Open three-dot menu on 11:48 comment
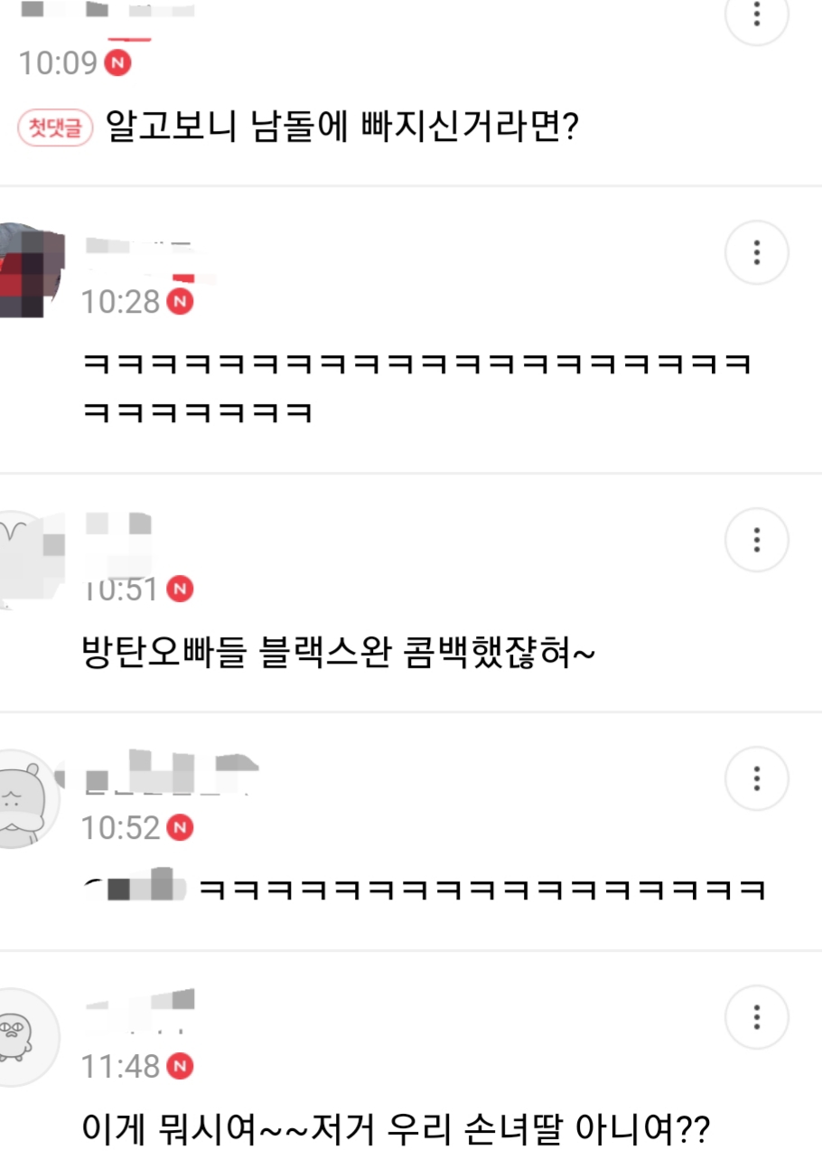Image resolution: width=822 pixels, height=1159 pixels. [x=757, y=1017]
